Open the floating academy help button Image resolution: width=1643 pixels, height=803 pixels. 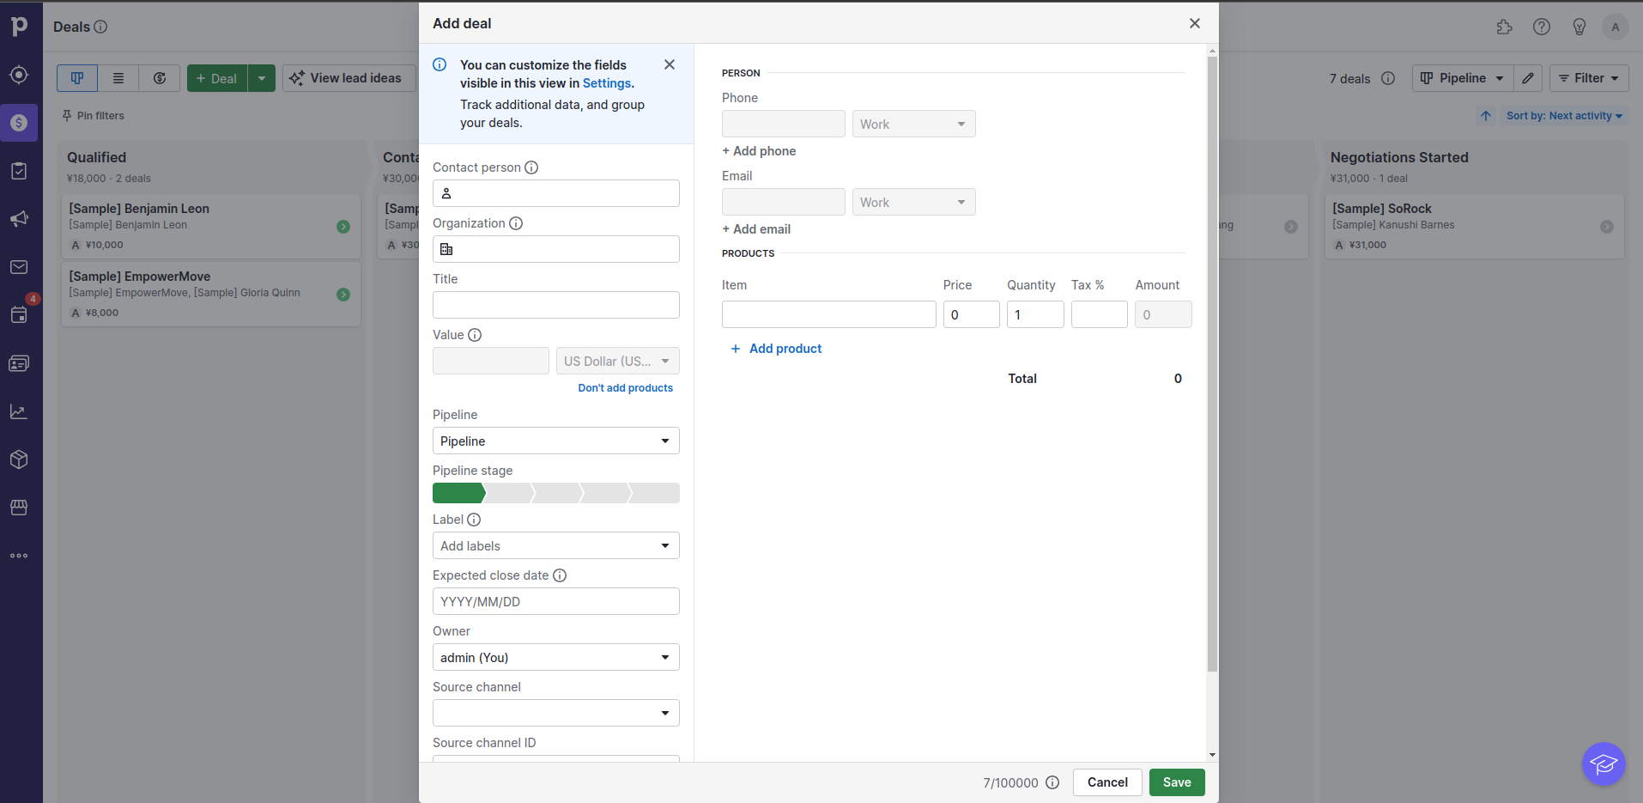tap(1603, 763)
